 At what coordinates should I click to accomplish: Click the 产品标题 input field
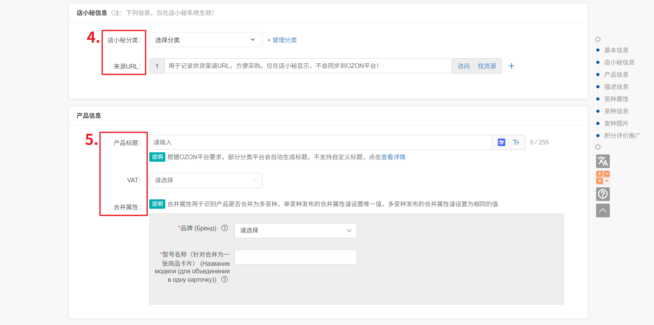321,142
